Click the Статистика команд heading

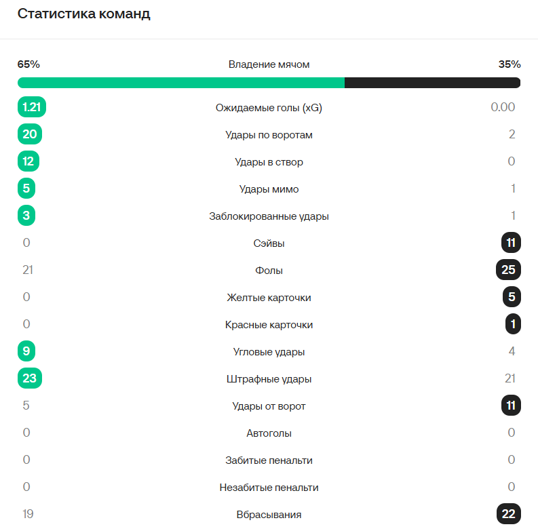[83, 14]
